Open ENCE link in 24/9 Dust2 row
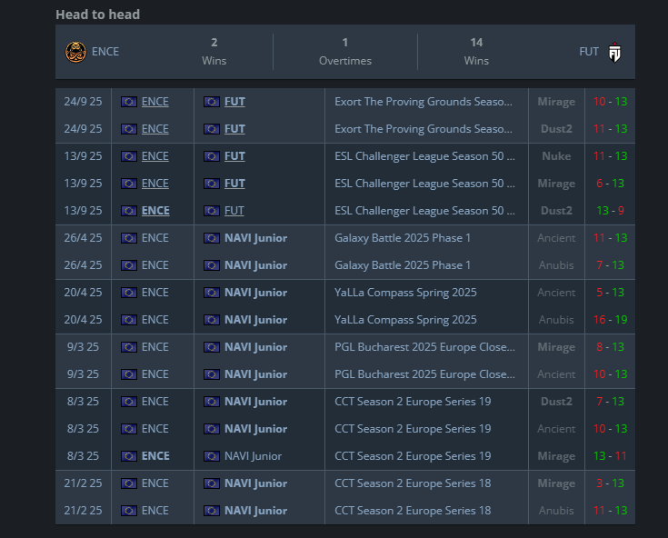Image resolution: width=668 pixels, height=538 pixels. (x=155, y=129)
